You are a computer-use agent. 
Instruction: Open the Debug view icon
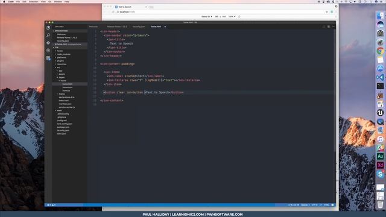pos(48,50)
